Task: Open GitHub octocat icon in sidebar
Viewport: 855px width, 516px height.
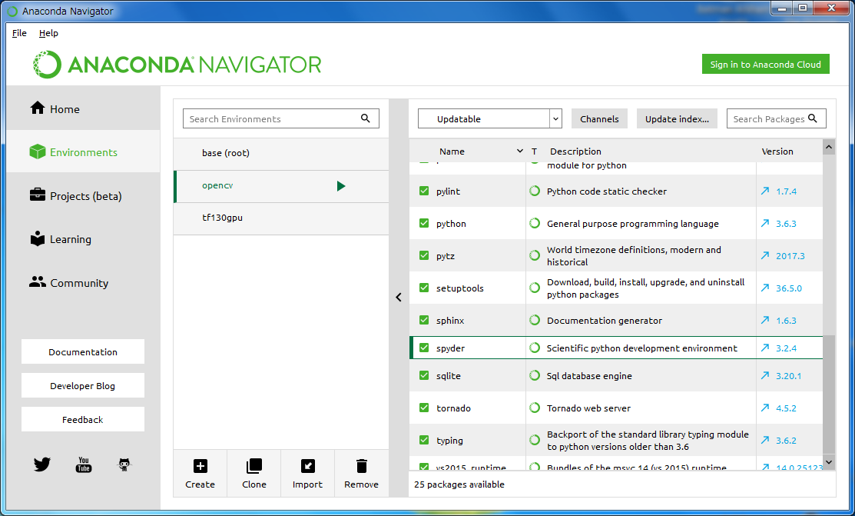Action: point(124,464)
